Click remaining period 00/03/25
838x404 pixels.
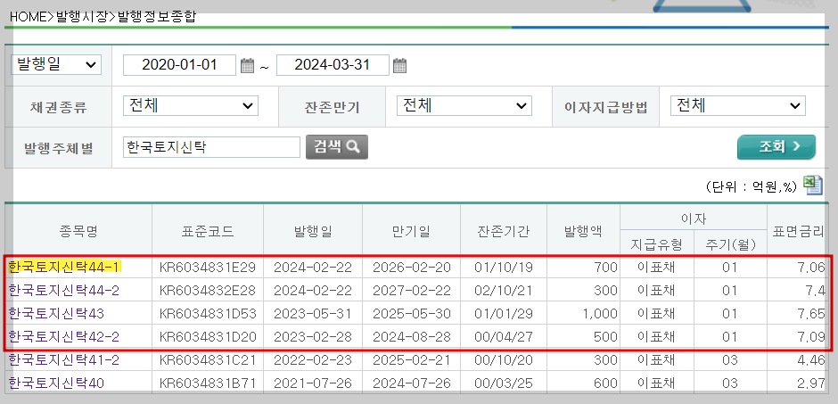tap(504, 383)
